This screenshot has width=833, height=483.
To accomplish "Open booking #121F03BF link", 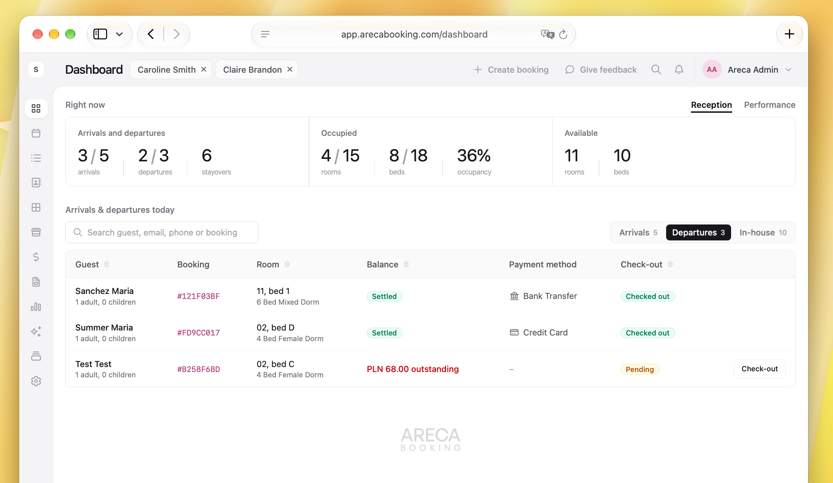I will (x=198, y=296).
